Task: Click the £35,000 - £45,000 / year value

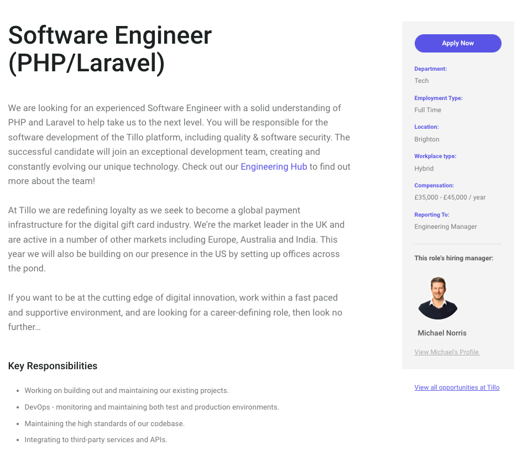Action: (450, 197)
